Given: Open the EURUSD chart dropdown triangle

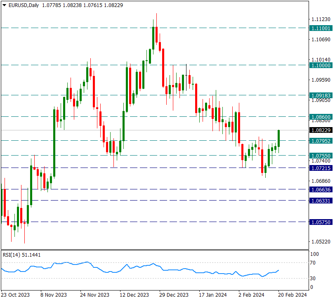Looking at the screenshot, I should point(4,5).
